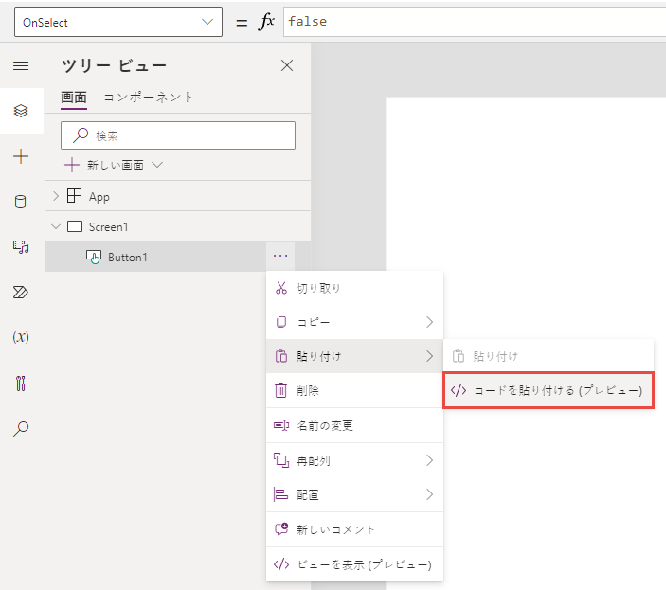Click the code icon beside コードを貼り付ける
This screenshot has width=666, height=590.
coord(459,390)
